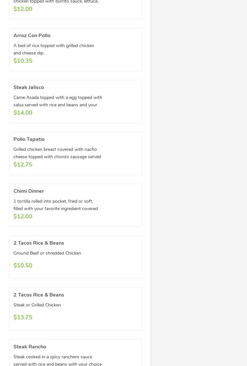This screenshot has height=366, width=247.
Task: Select the $14.00 price label
Action: pyautogui.click(x=23, y=113)
